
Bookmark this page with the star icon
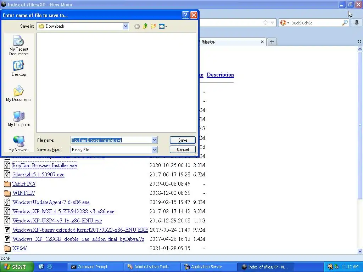pos(265,23)
